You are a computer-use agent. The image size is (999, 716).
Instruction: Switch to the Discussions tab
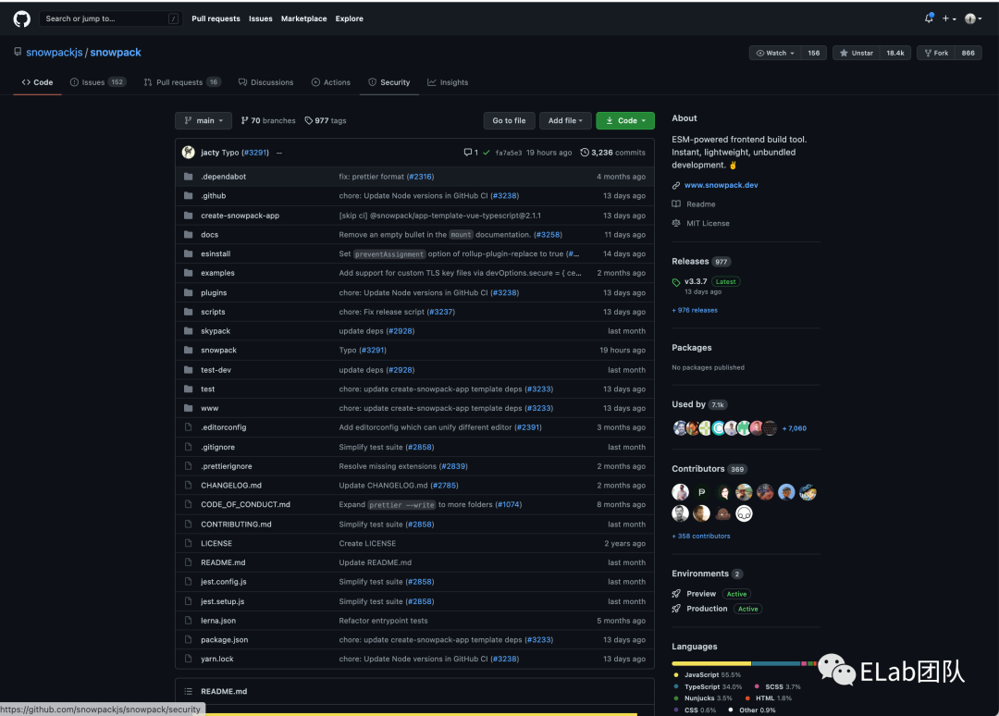265,82
